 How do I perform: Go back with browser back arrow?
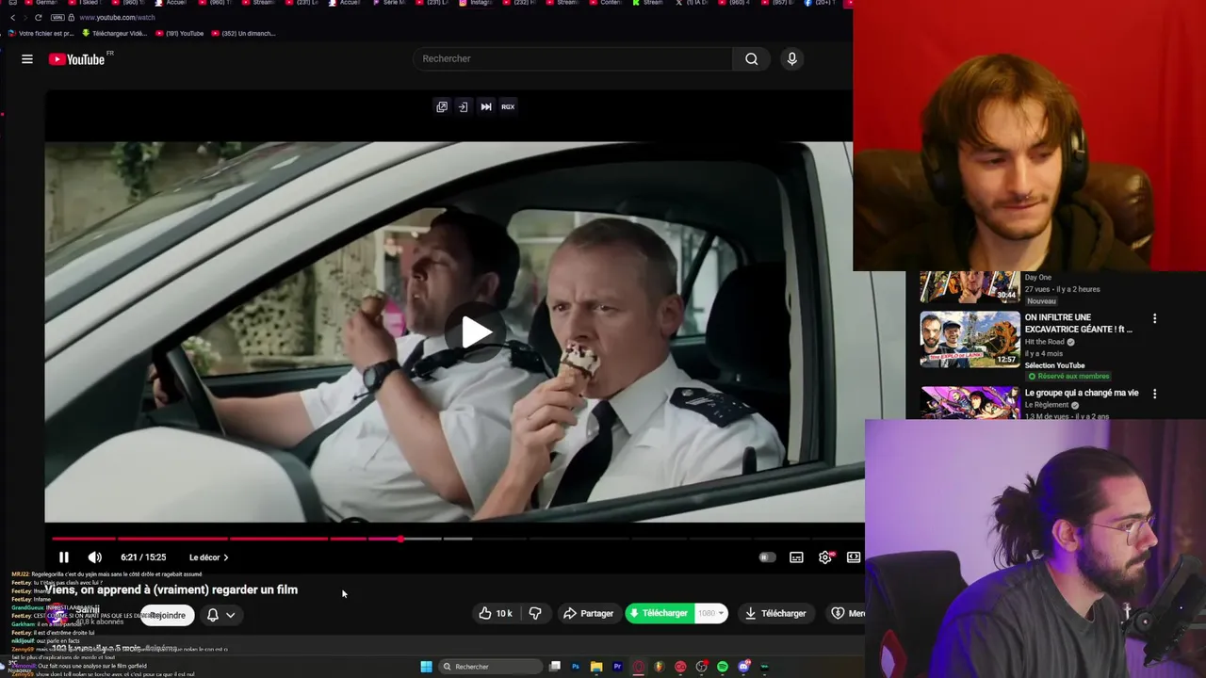(12, 17)
